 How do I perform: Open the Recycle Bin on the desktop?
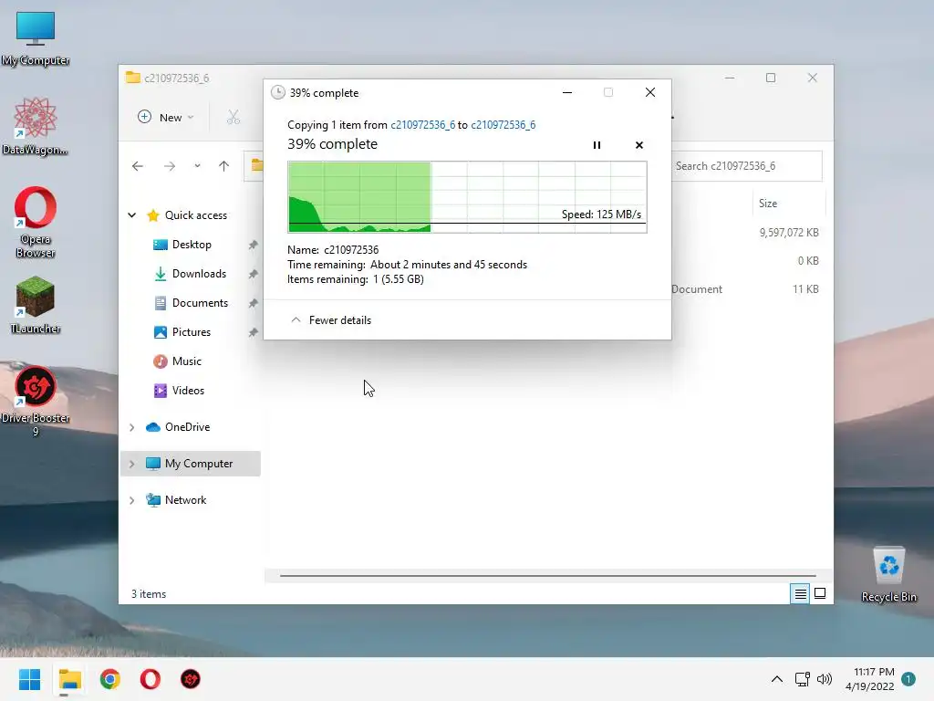tap(888, 575)
